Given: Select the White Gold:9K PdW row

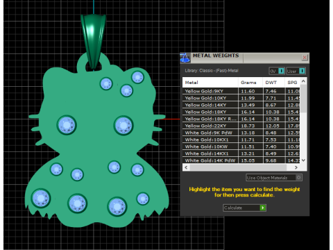Looking at the screenshot, I should 241,133.
